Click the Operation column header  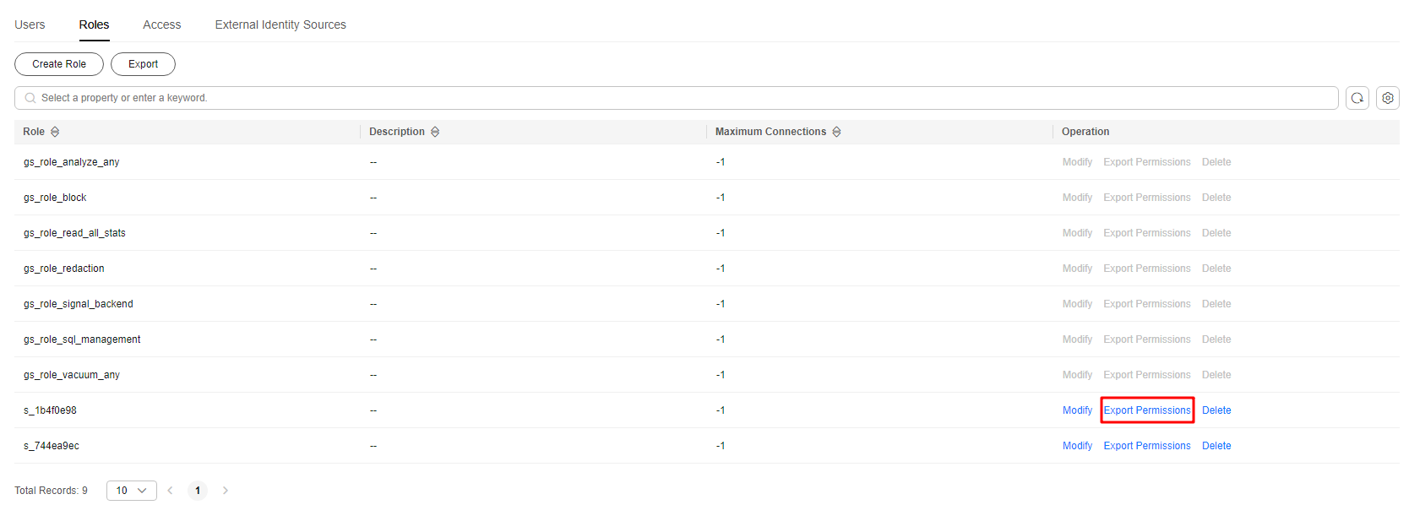pos(1085,132)
